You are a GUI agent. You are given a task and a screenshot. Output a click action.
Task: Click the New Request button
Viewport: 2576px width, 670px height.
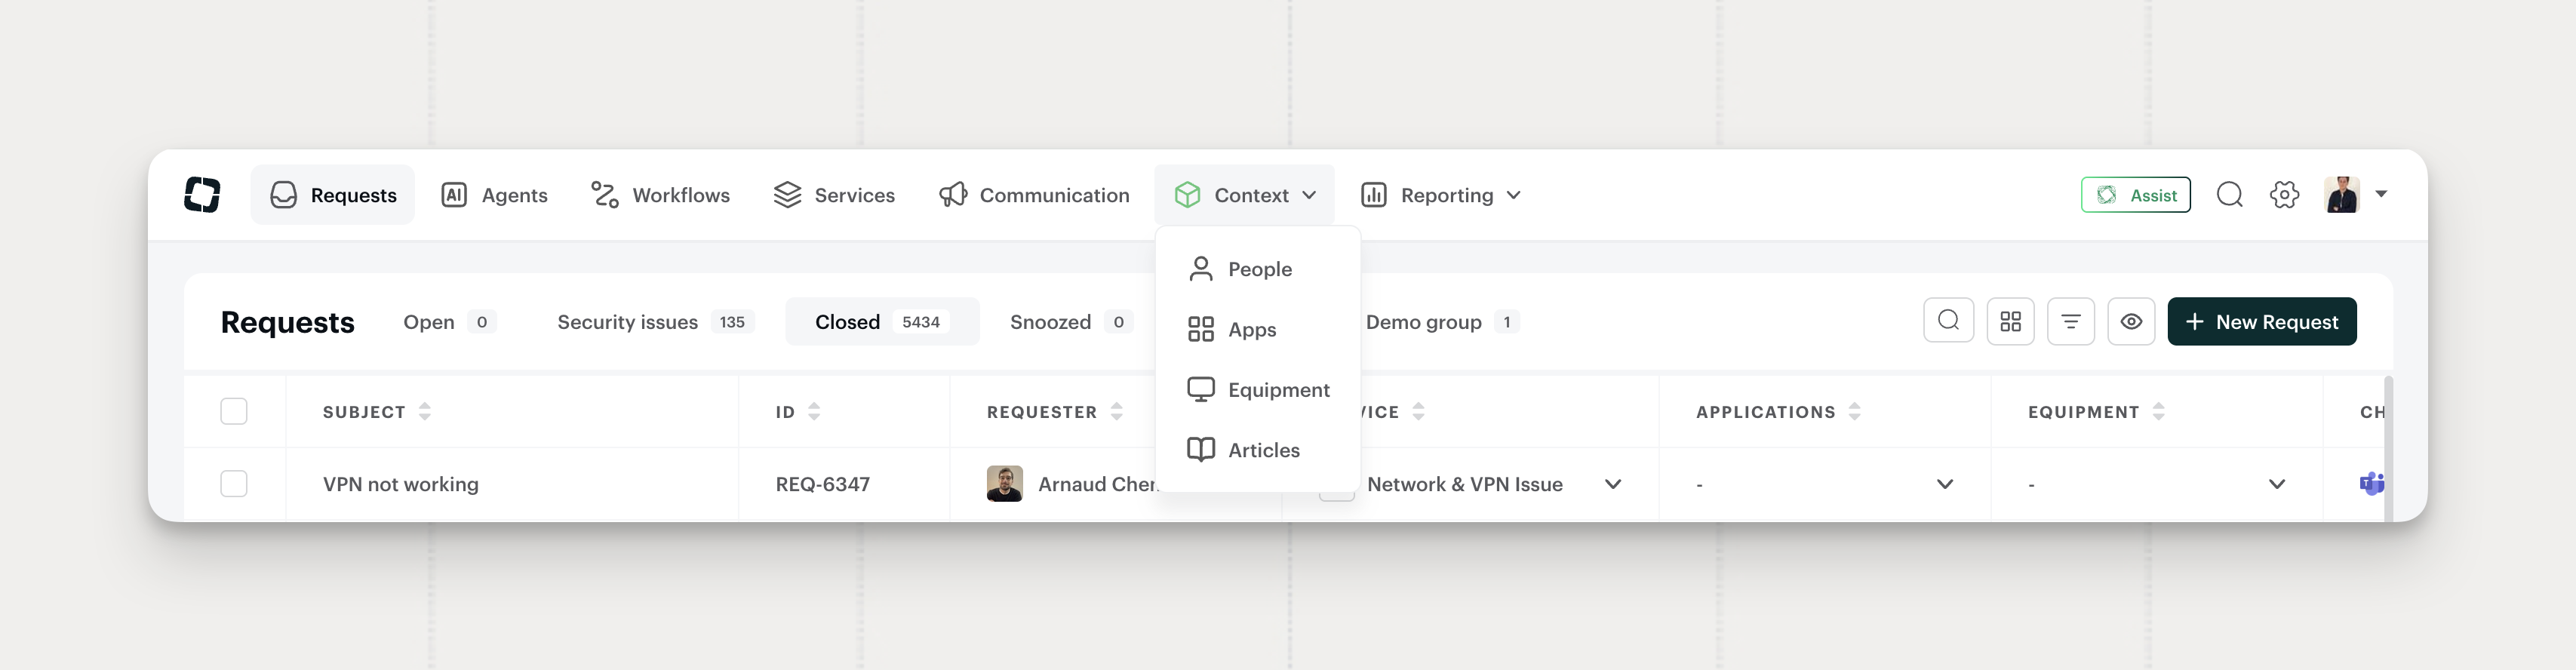click(2262, 321)
